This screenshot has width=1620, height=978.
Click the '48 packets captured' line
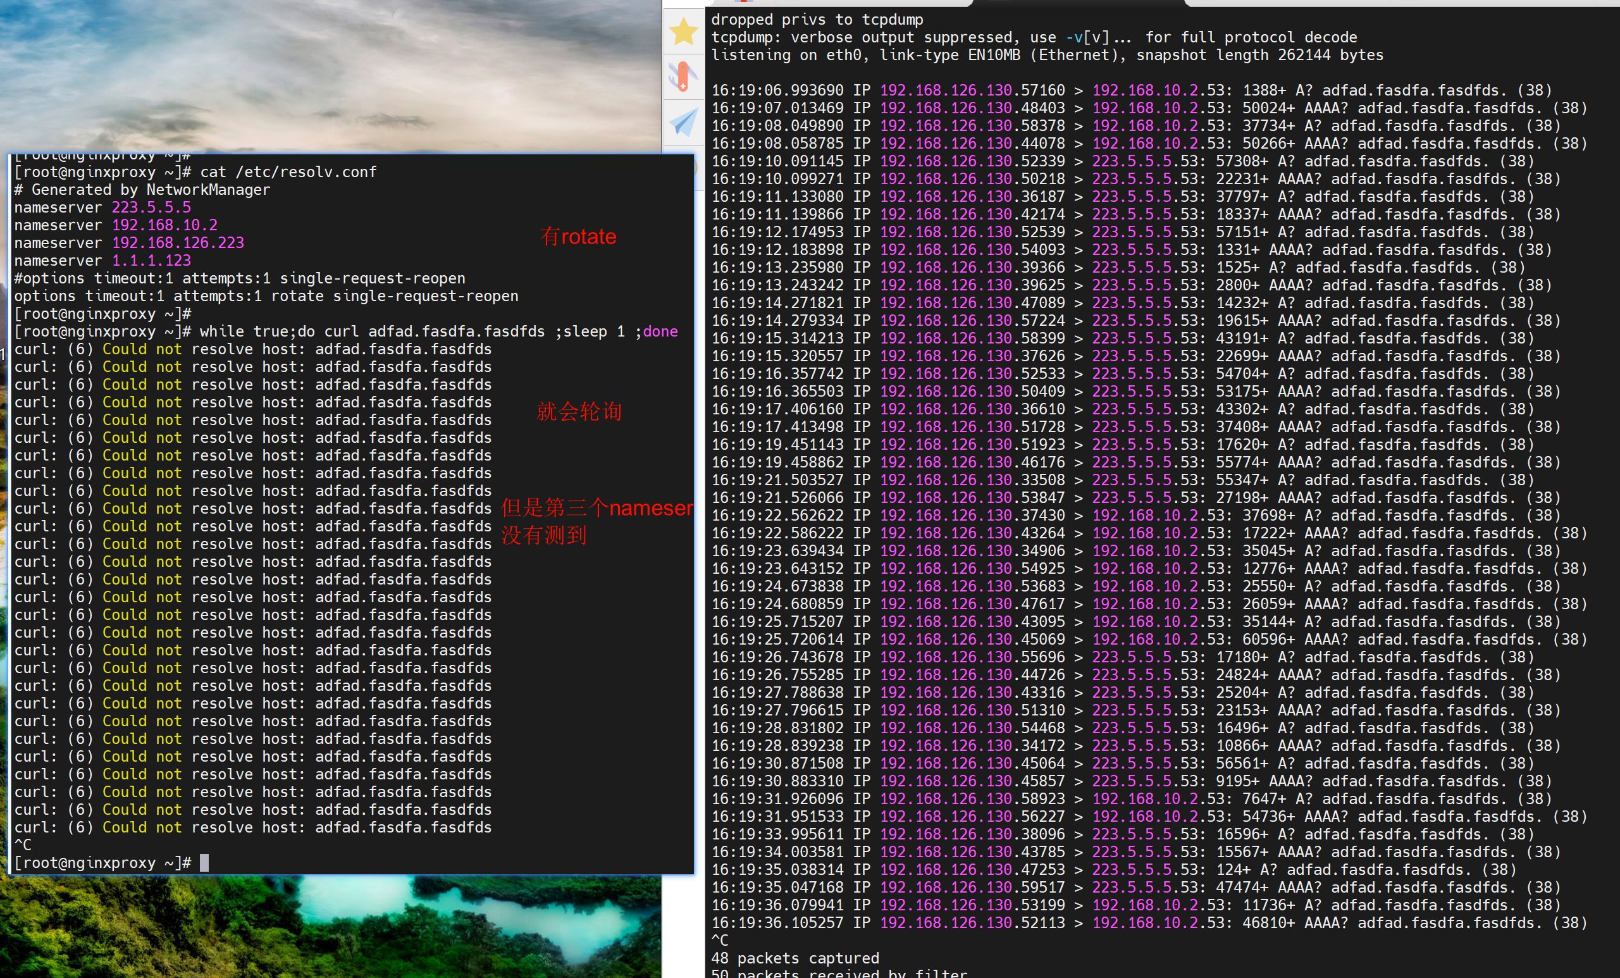[x=795, y=958]
